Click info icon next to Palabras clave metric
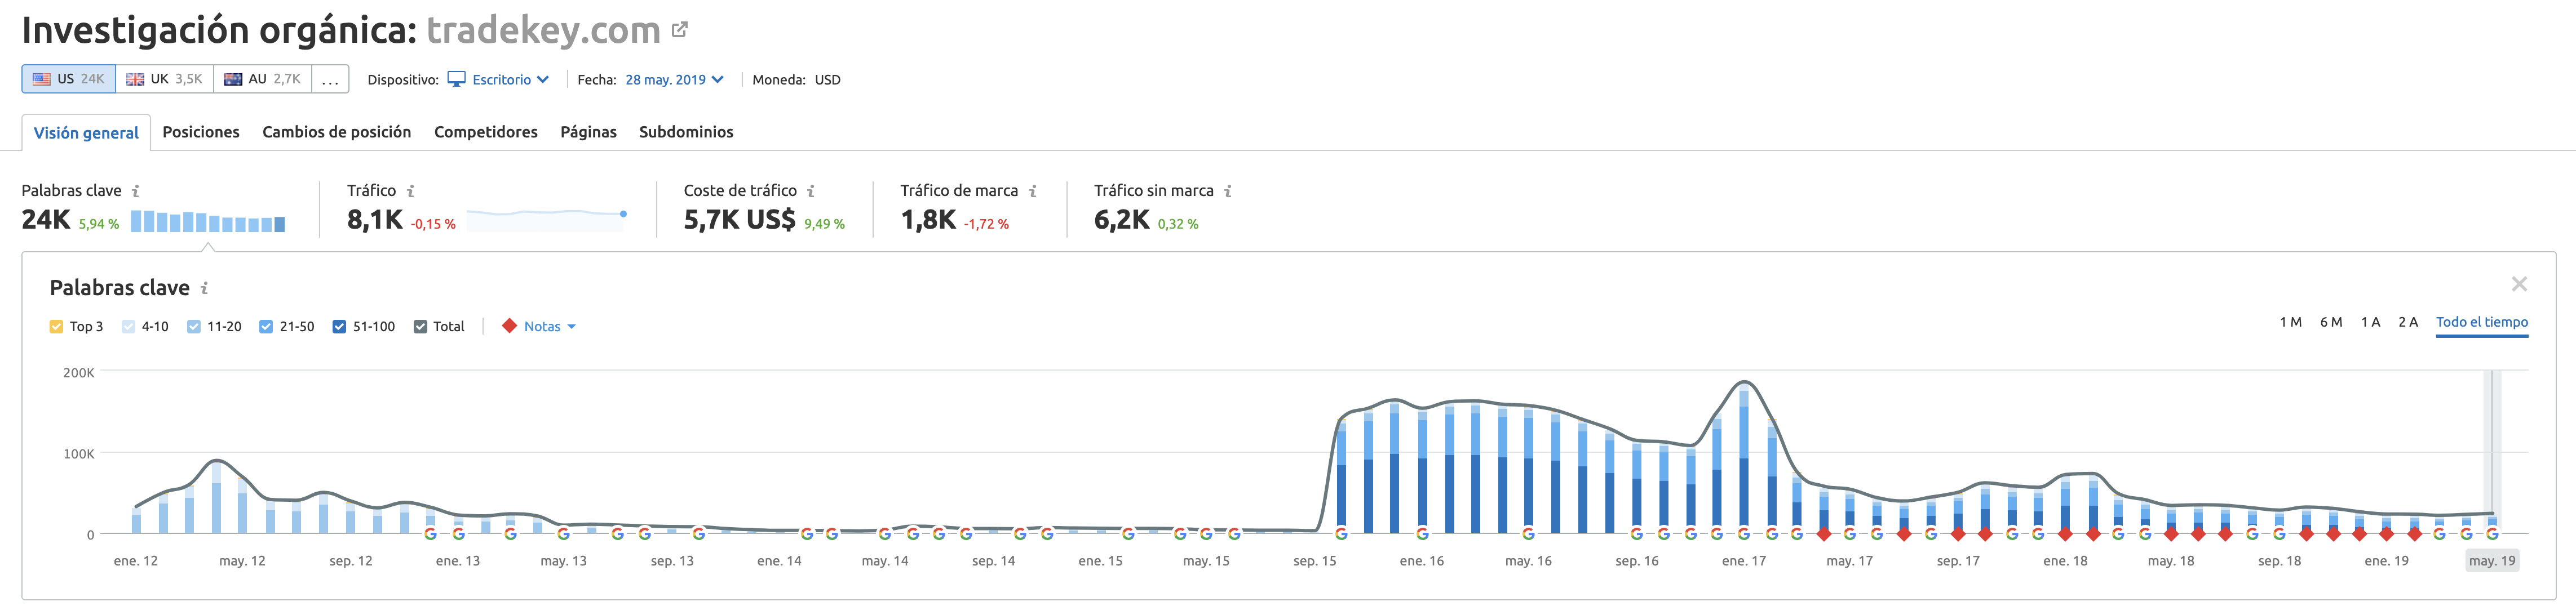The height and width of the screenshot is (615, 2576). coord(136,191)
